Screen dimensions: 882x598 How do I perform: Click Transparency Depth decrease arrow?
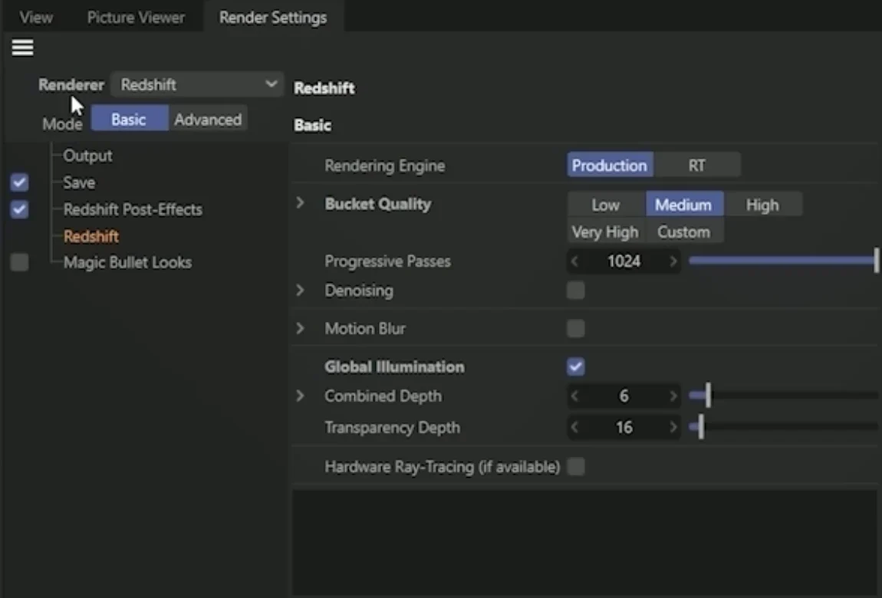click(574, 428)
